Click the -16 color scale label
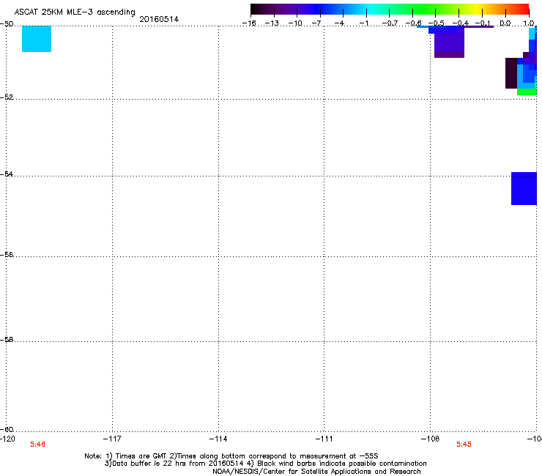The height and width of the screenshot is (476, 542). (x=249, y=23)
